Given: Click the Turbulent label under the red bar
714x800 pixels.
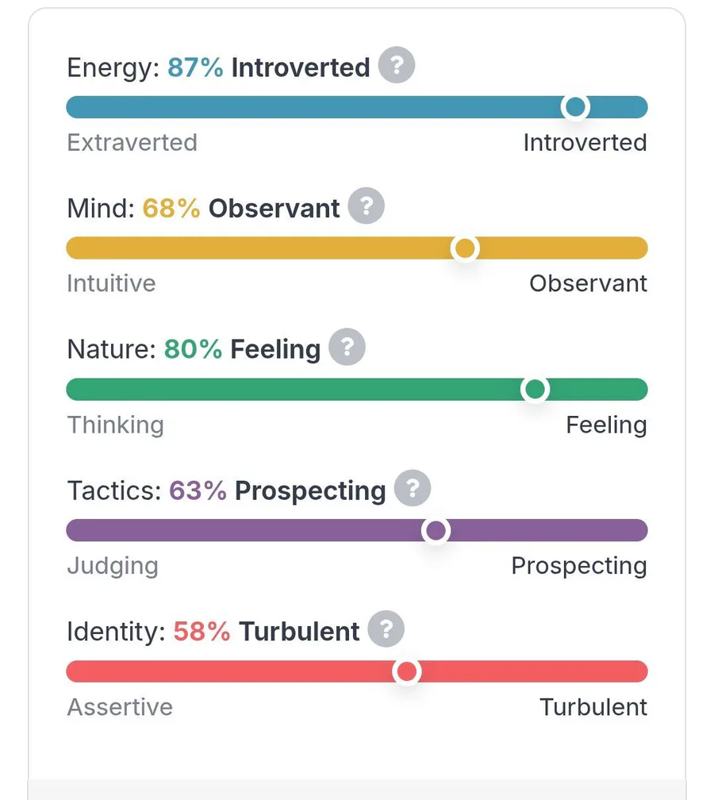Looking at the screenshot, I should 593,707.
